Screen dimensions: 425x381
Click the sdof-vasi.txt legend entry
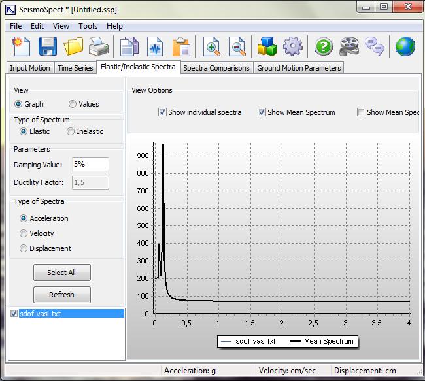pyautogui.click(x=248, y=341)
